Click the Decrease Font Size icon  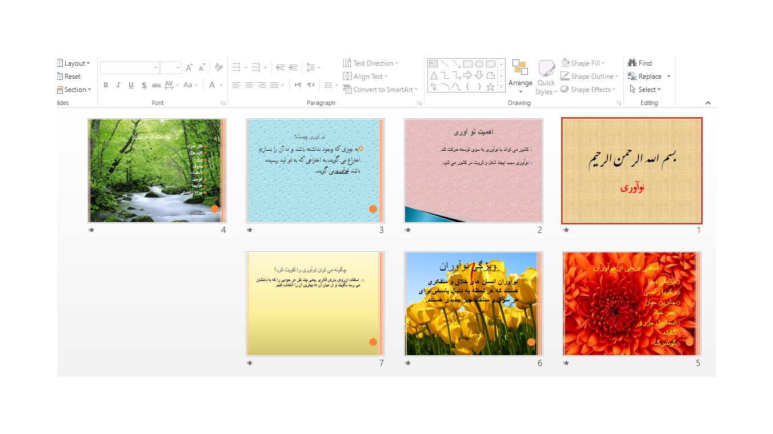[x=202, y=67]
